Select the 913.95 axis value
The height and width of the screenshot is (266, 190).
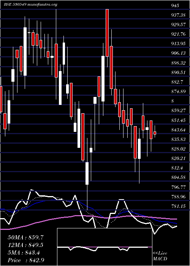178,44
